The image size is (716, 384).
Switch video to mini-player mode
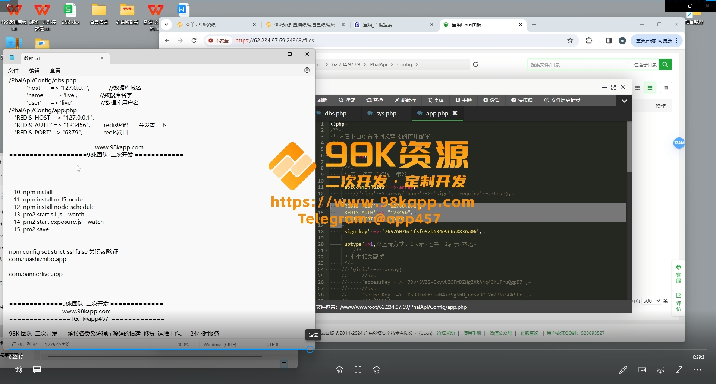coord(642,370)
